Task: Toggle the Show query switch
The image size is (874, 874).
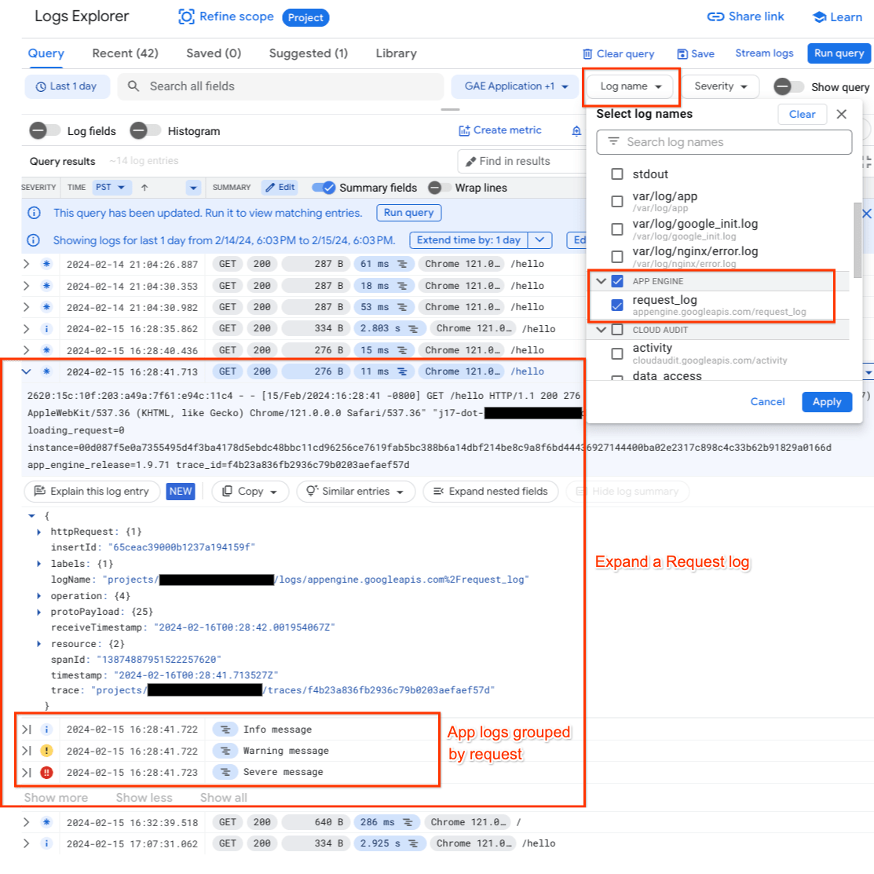Action: click(788, 86)
